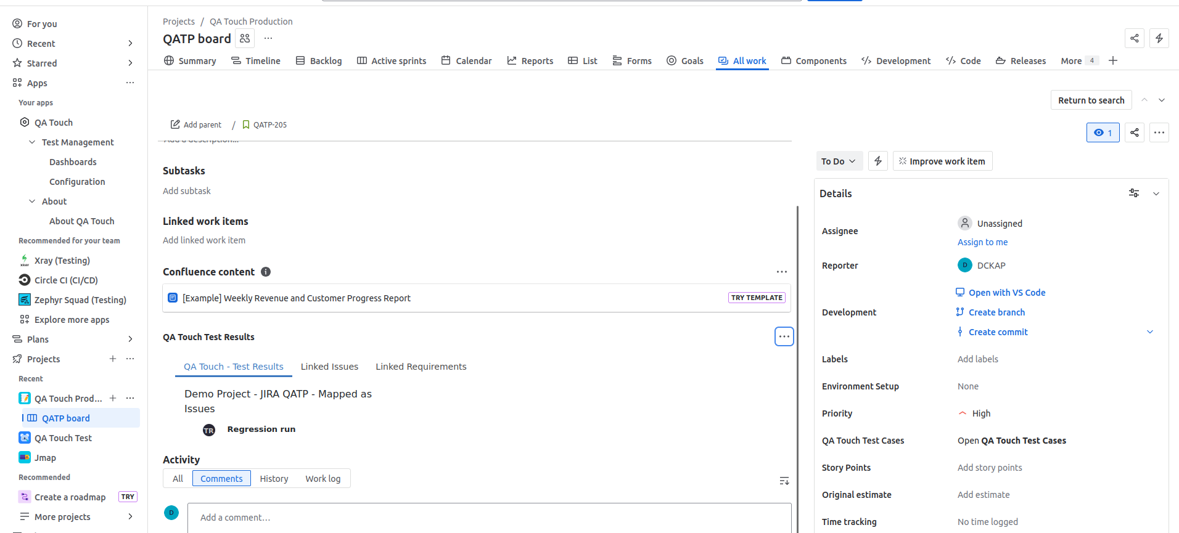Viewport: 1179px width, 533px height.
Task: Click the automation bolt next to To Do
Action: [x=878, y=161]
